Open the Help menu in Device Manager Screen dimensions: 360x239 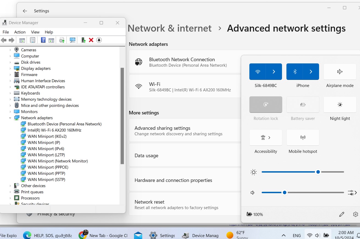pyautogui.click(x=49, y=32)
